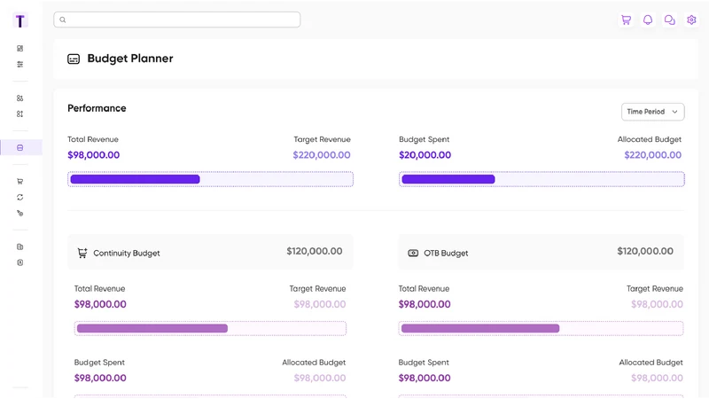709x399 pixels.
Task: Click the Budget Planner title
Action: point(130,59)
